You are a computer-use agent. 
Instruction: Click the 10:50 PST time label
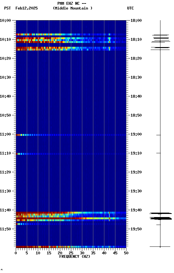[5, 115]
